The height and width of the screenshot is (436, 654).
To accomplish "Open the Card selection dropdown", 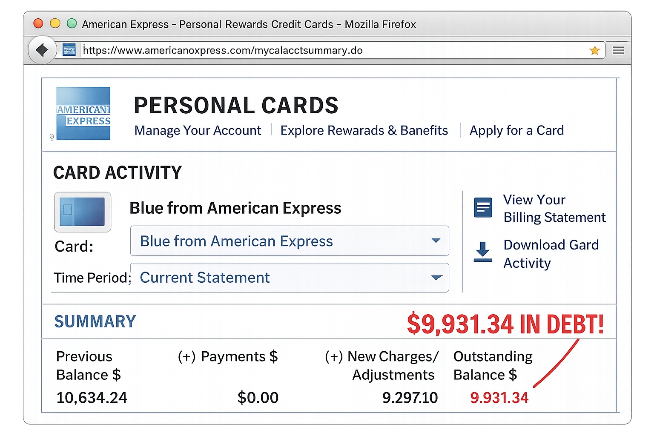I will [290, 241].
